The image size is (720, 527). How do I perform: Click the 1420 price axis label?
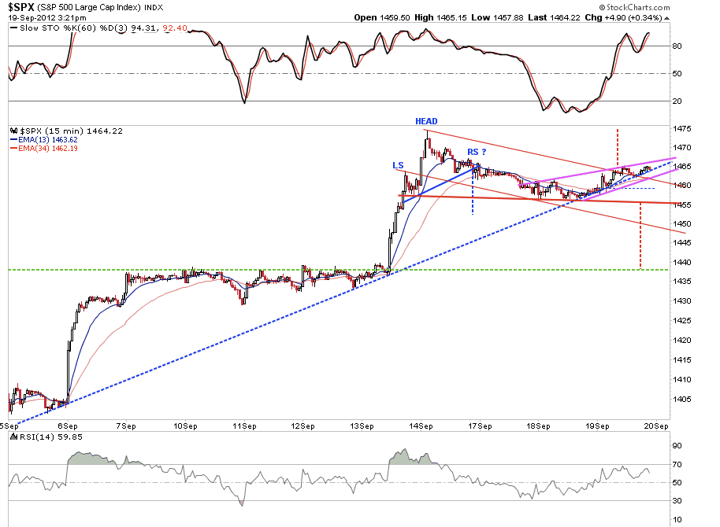coord(682,341)
